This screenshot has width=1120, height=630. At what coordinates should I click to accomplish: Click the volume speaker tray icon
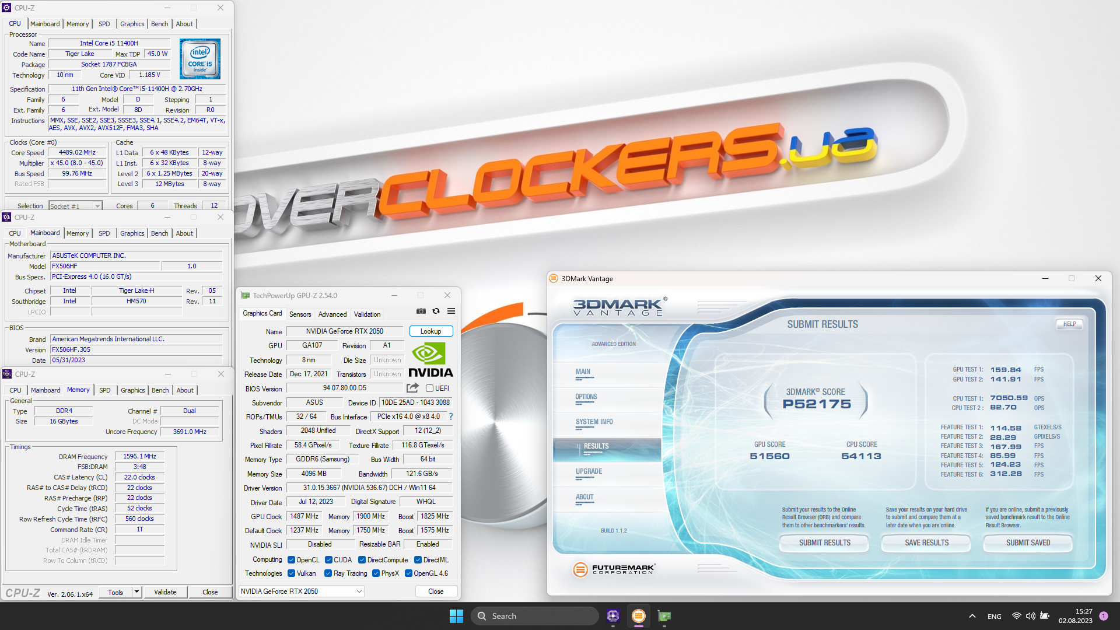click(1031, 616)
